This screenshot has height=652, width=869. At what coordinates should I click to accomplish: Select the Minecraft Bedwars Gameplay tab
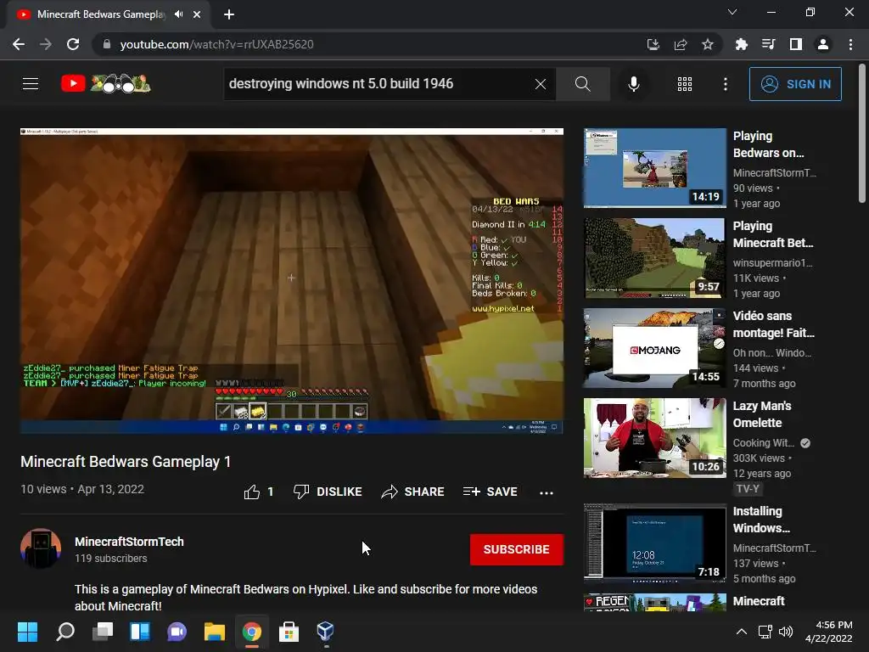tap(102, 14)
